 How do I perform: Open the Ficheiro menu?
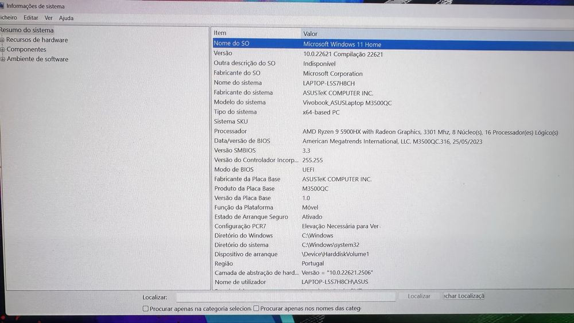tap(9, 17)
